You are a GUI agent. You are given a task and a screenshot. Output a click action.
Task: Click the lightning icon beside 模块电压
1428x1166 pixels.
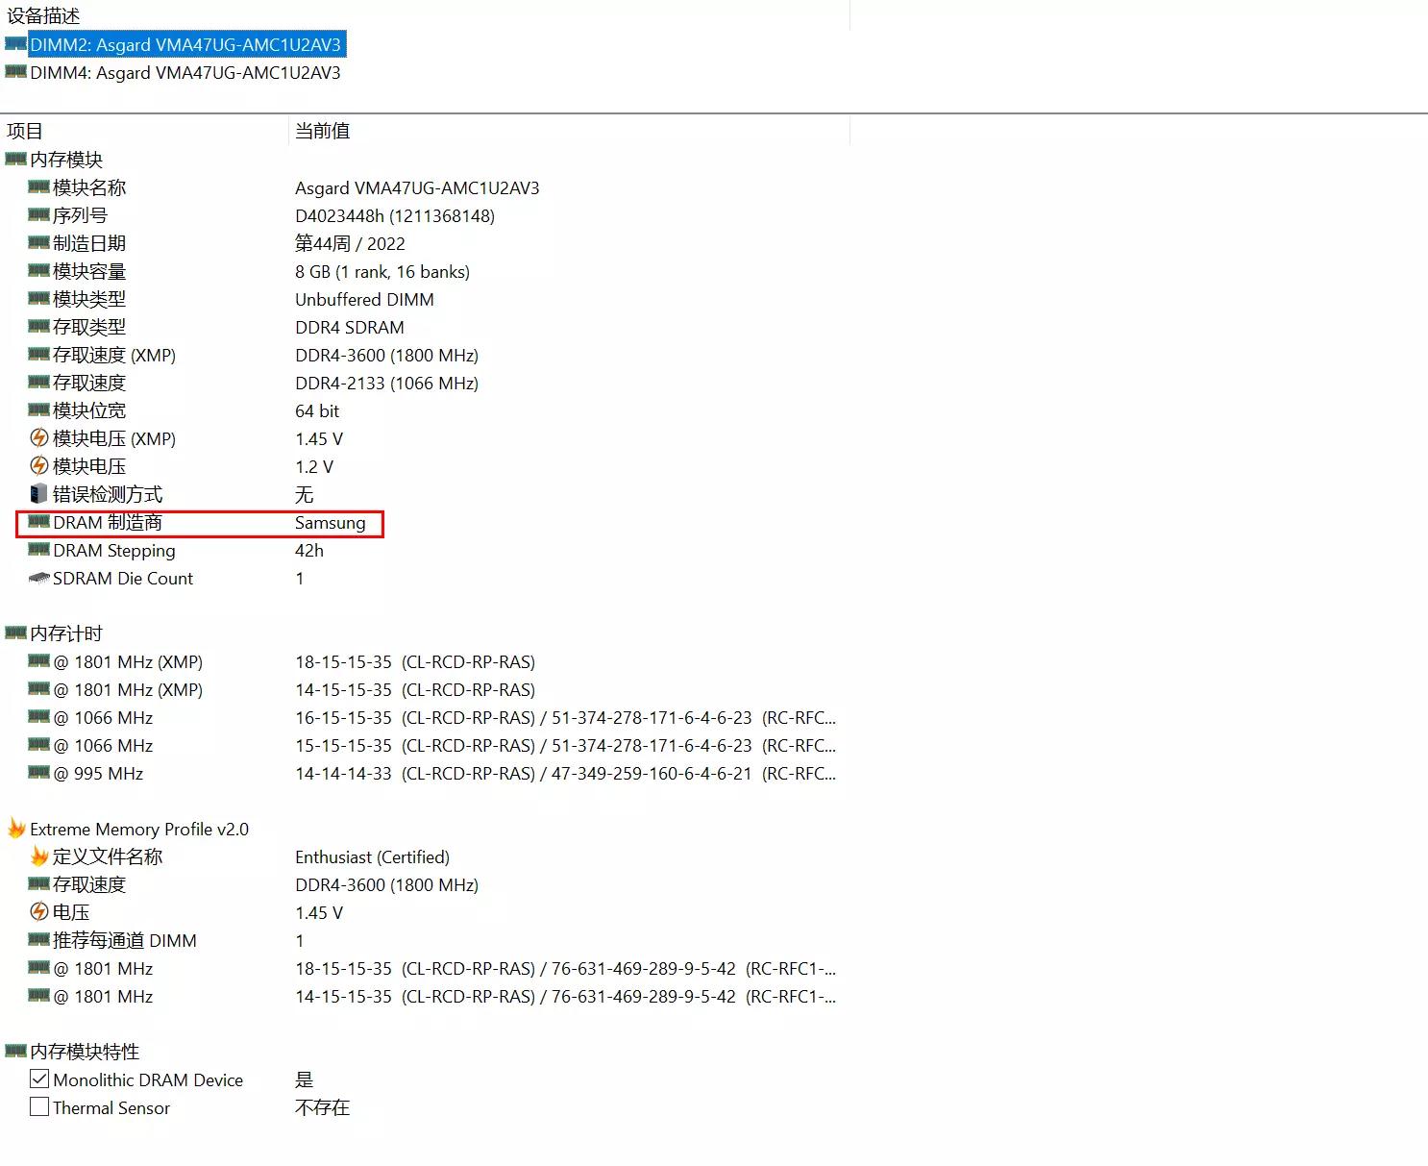(x=38, y=466)
